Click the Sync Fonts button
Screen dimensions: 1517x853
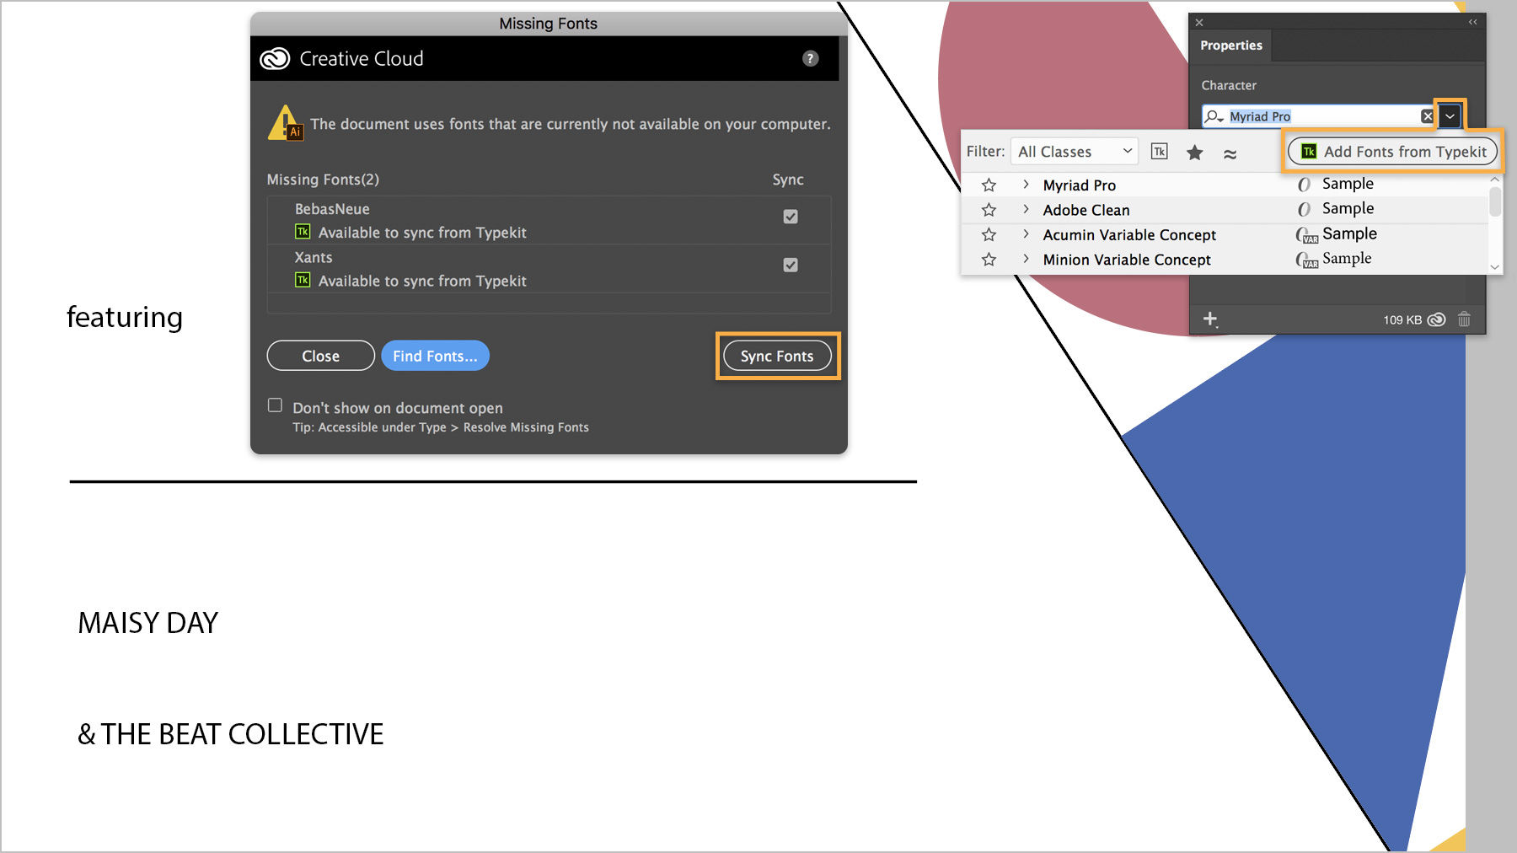[777, 356]
